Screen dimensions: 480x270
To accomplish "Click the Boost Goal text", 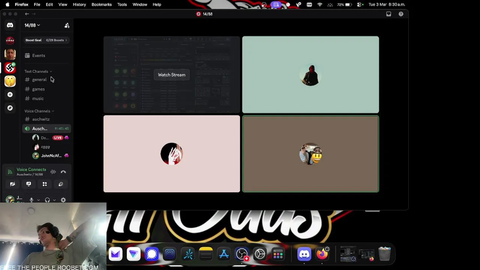I will [33, 40].
